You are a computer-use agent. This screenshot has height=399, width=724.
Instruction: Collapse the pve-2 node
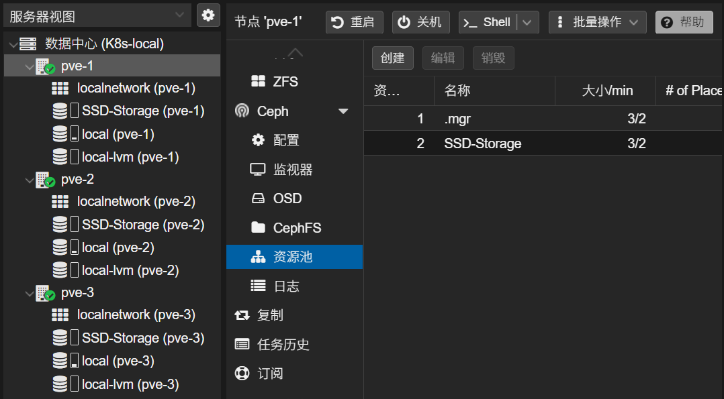(28, 179)
